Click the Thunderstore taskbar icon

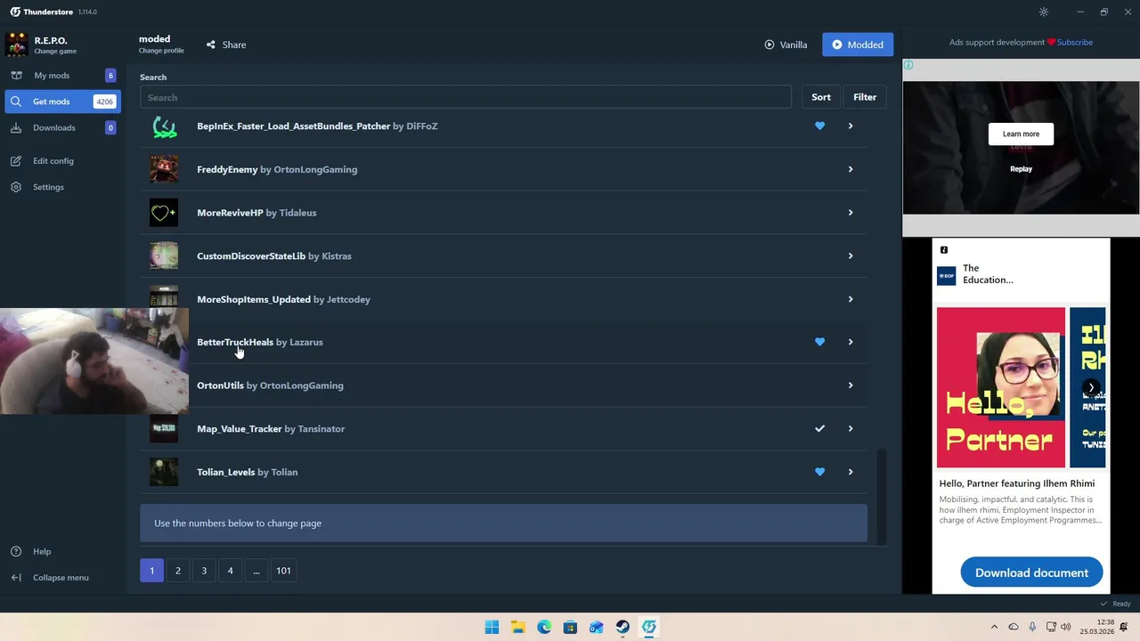click(648, 627)
